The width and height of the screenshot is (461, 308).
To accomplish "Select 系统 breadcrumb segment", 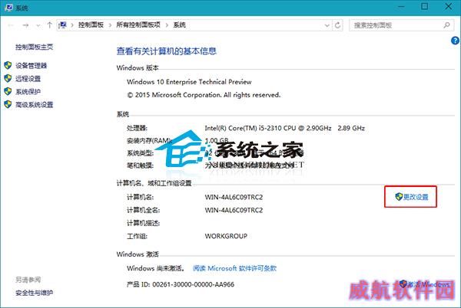I will pos(179,25).
